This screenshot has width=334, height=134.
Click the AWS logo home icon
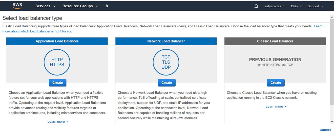click(x=17, y=6)
